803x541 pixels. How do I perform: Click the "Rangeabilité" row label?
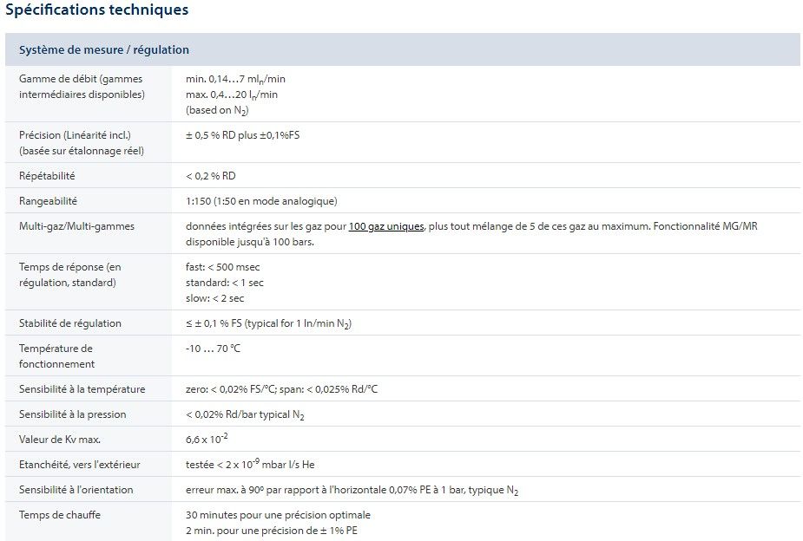48,201
